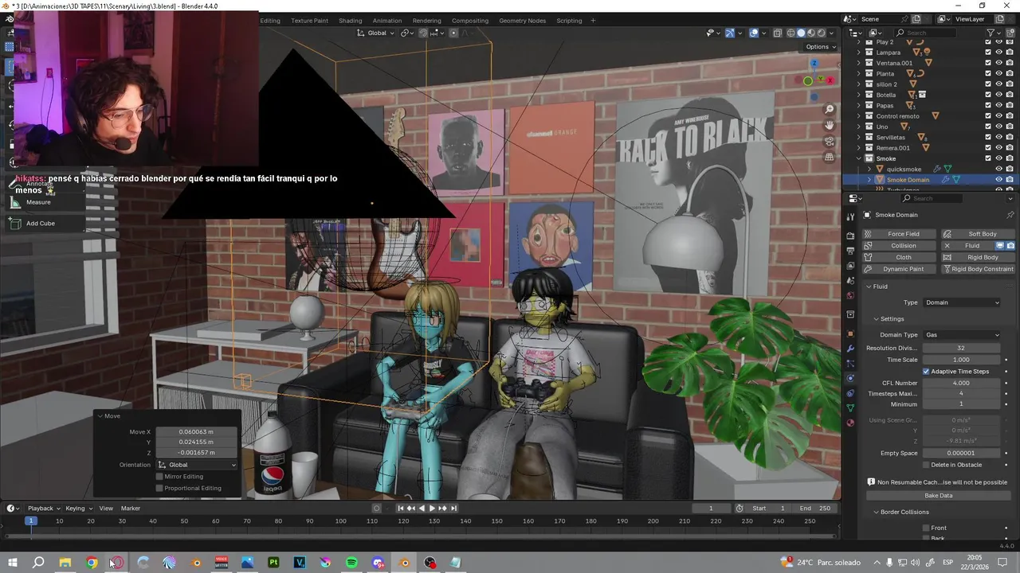Switch to Compositing workspace tab
Viewport: 1020px width, 573px height.
point(470,21)
